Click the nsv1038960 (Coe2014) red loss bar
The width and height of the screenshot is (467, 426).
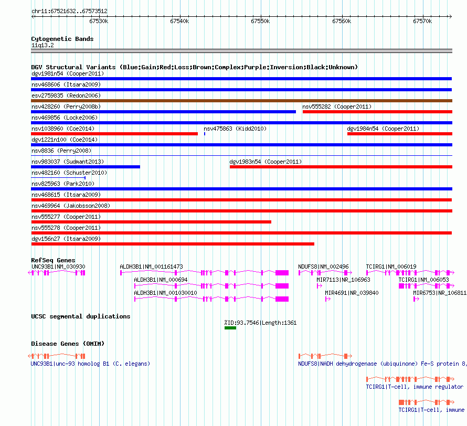114,134
